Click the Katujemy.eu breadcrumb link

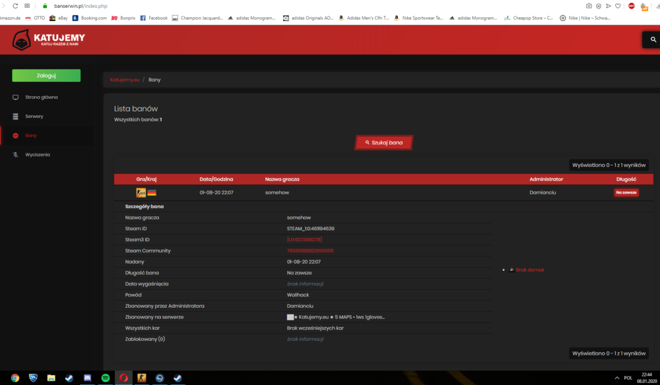[x=125, y=79]
